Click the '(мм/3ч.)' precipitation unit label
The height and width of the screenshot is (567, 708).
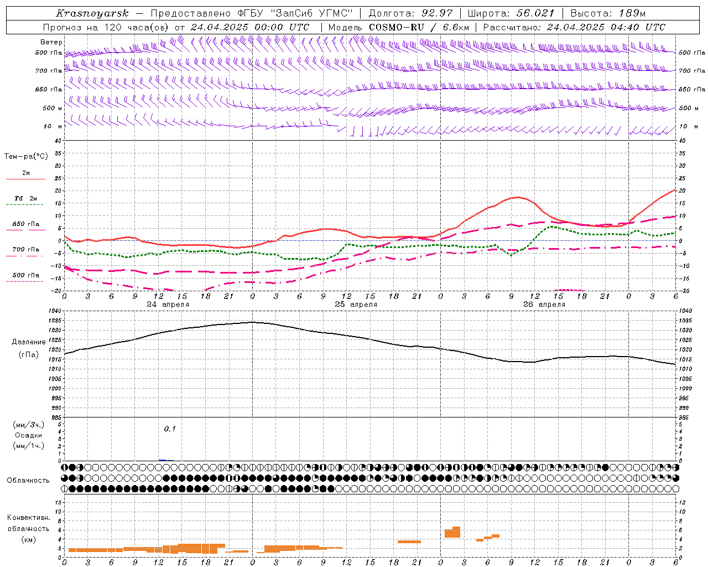(29, 425)
